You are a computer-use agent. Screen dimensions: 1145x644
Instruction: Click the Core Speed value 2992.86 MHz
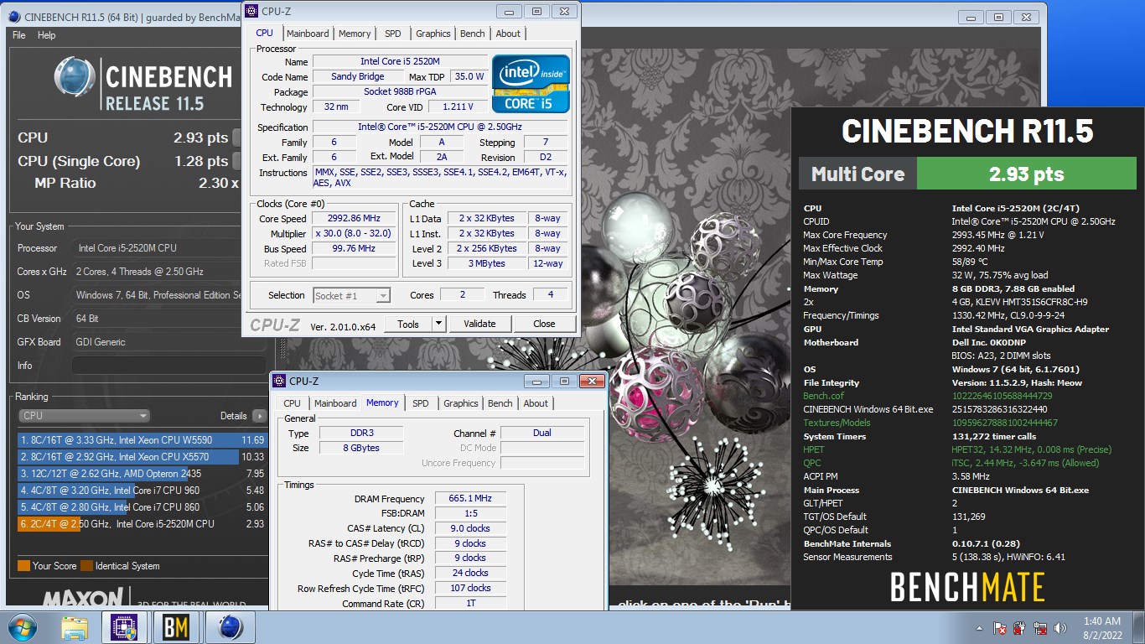point(354,218)
